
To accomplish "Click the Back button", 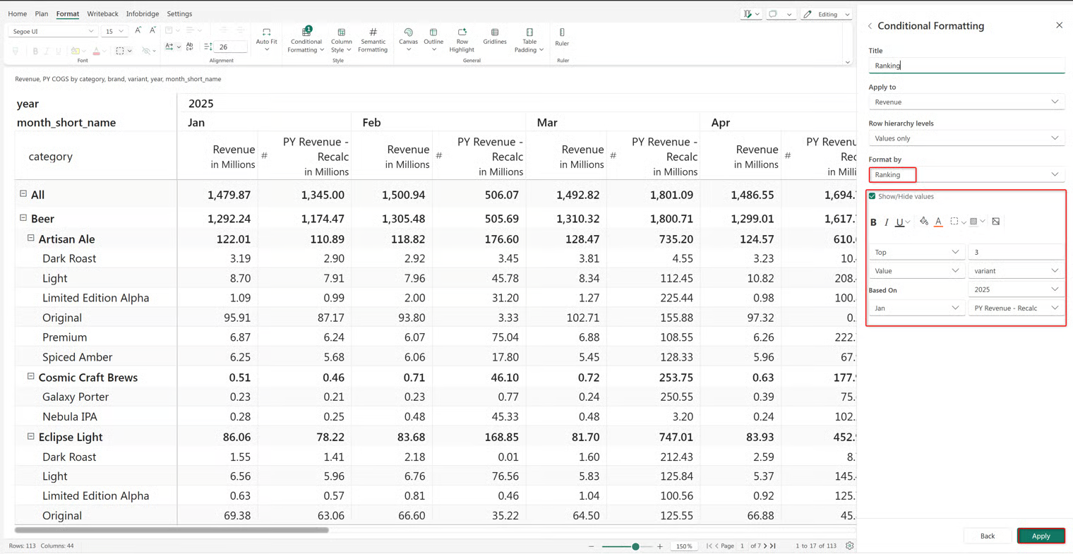I will point(987,536).
